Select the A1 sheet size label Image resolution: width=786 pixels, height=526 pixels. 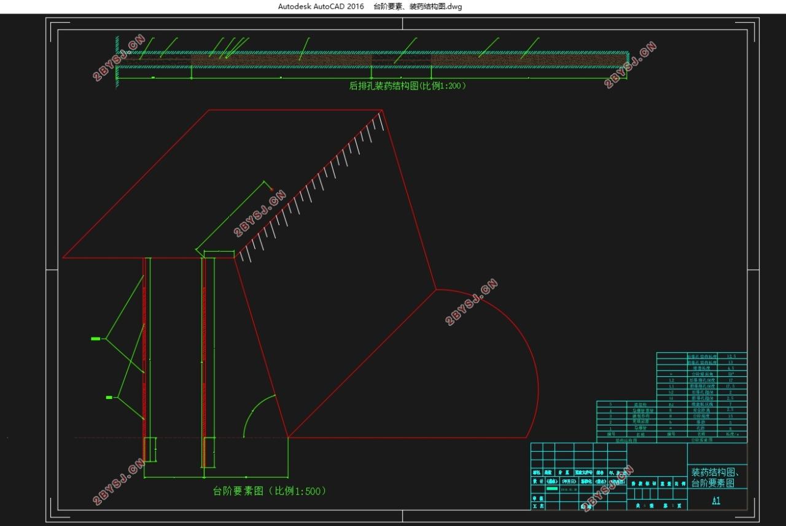point(716,501)
